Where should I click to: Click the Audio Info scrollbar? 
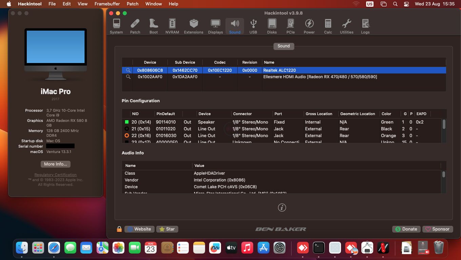coord(444,174)
